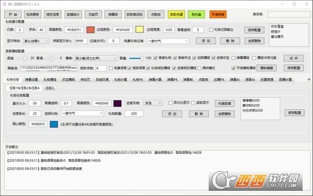This screenshot has height=196, width=313.
Task: Open the 显示特效 默认效果0 dropdown
Action: (x=36, y=41)
